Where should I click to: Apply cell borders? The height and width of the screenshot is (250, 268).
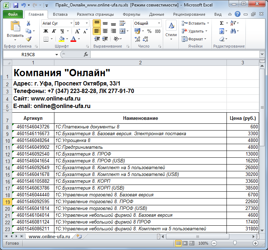coord(46,39)
